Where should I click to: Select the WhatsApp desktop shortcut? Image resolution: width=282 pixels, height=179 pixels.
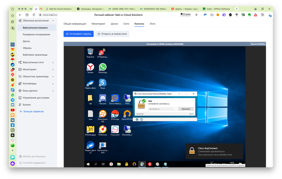[x=102, y=68]
